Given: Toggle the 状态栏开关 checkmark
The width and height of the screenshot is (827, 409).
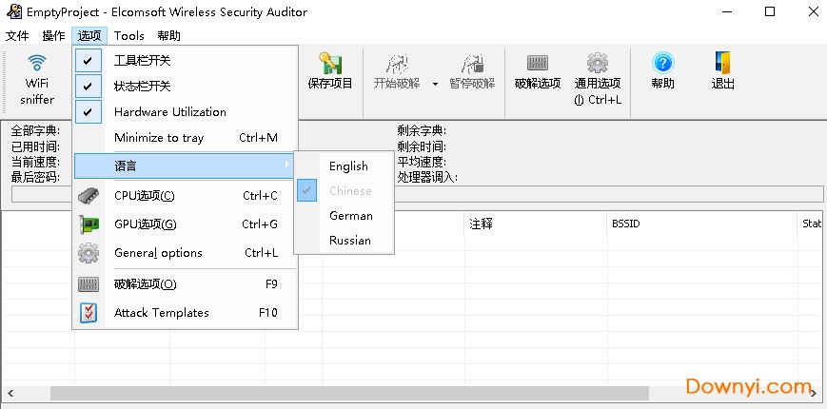Looking at the screenshot, I should pos(89,87).
